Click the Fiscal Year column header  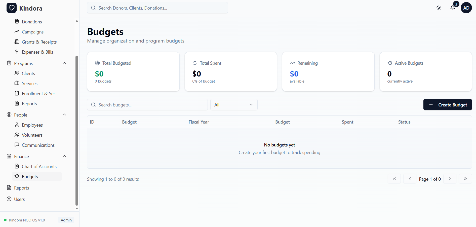pyautogui.click(x=199, y=122)
